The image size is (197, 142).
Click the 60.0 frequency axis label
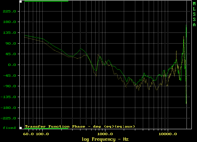(28, 134)
